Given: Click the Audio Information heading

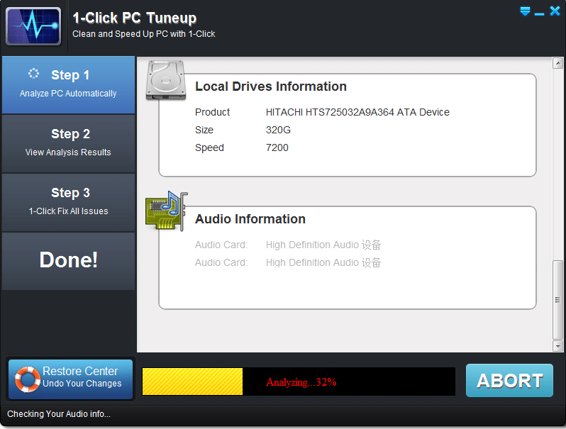Looking at the screenshot, I should (x=250, y=219).
